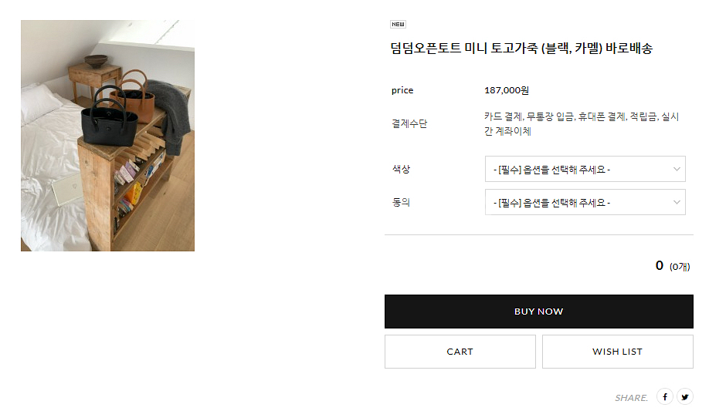Screen dimensions: 709x411
Task: Click the price field label
Action: tap(402, 90)
